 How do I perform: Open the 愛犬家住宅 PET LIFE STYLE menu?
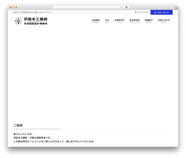point(135,21)
